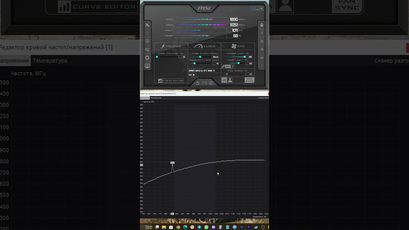Click the Power Limit 100 value field
The height and width of the screenshot is (230, 409).
click(249, 57)
